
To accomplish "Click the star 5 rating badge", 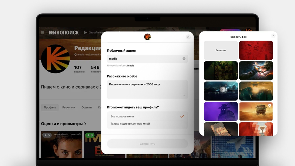I will 47,135.
